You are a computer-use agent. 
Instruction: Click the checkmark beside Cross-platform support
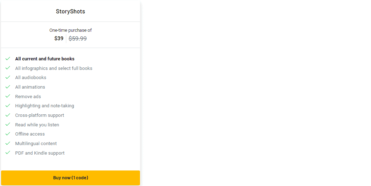8,115
